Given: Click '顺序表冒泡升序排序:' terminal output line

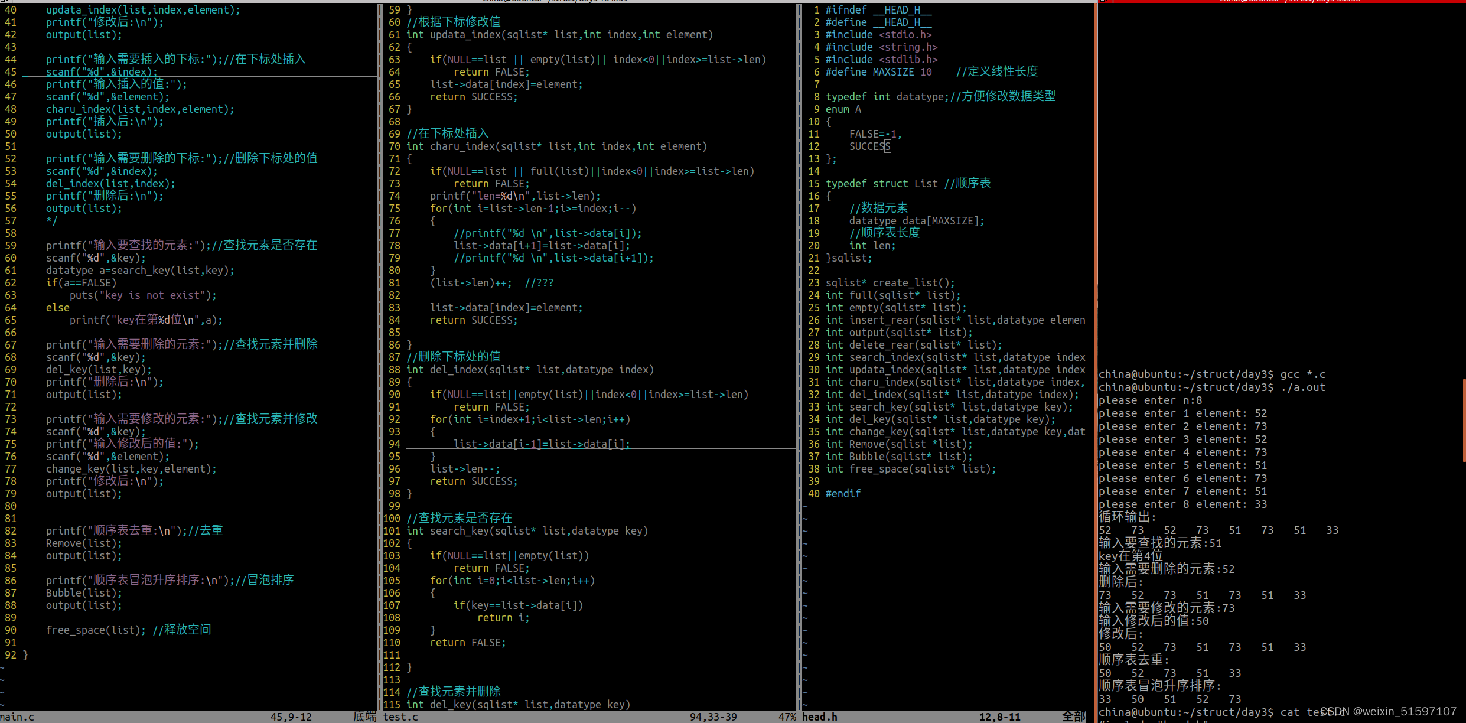Looking at the screenshot, I should [1161, 686].
